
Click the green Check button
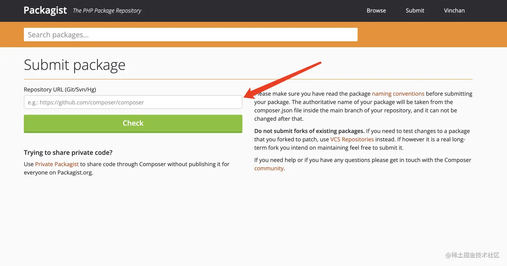tap(133, 123)
